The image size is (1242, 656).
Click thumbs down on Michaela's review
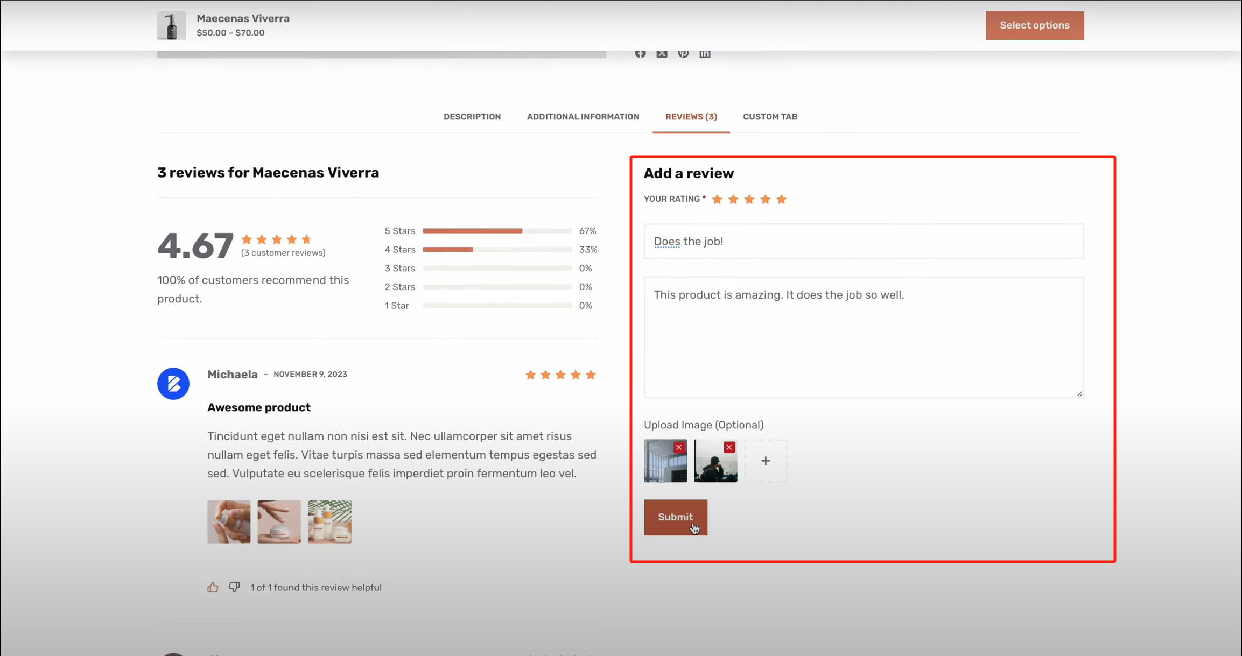(x=234, y=587)
